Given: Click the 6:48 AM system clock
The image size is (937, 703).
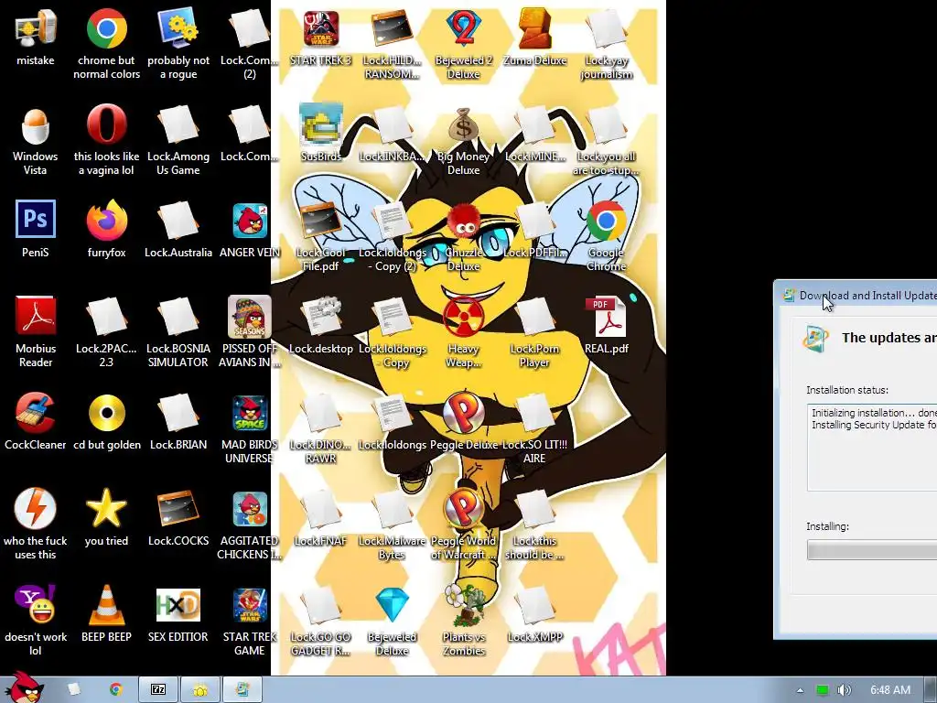Looking at the screenshot, I should tap(890, 690).
